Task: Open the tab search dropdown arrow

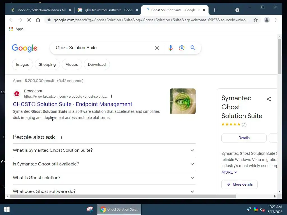Action: click(237, 10)
